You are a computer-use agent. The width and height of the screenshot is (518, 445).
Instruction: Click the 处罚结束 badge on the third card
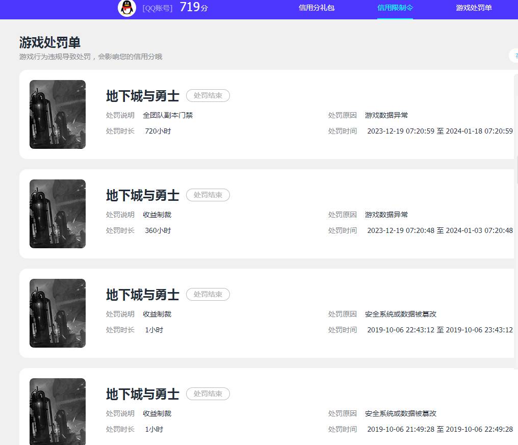pyautogui.click(x=208, y=294)
